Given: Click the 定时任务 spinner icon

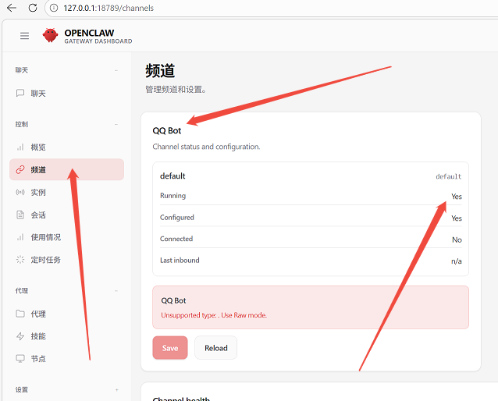Looking at the screenshot, I should click(20, 260).
